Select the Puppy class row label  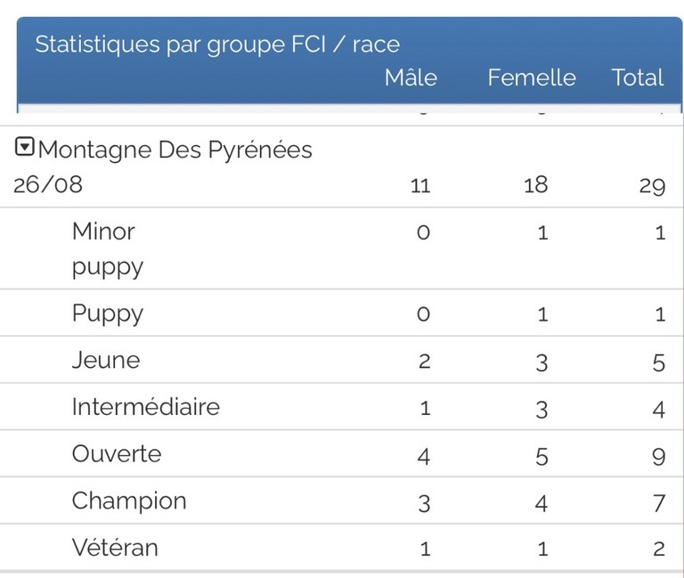(107, 313)
